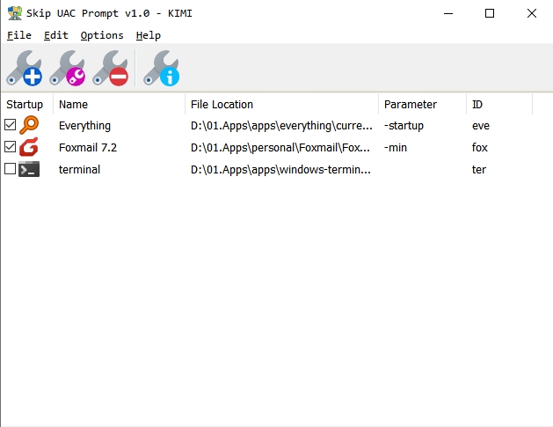Sort by File Location column header
This screenshot has width=553, height=427.
click(281, 105)
